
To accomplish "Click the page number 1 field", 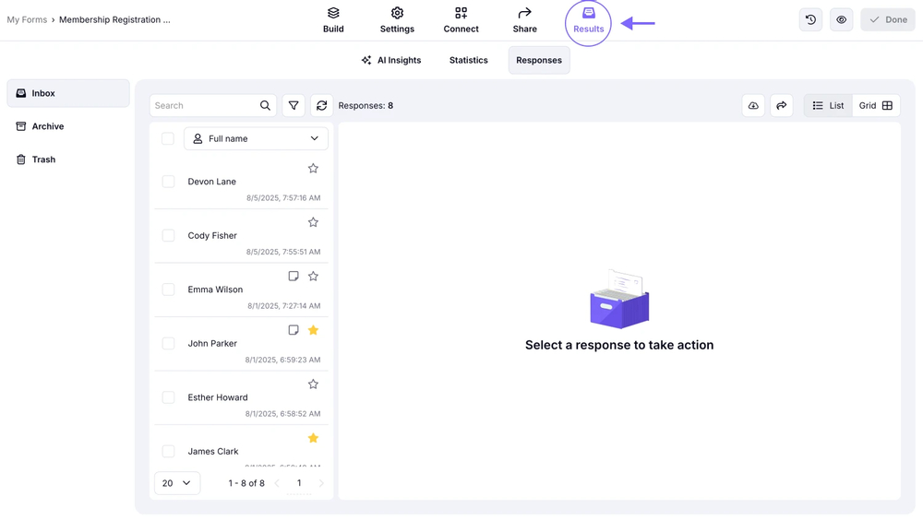I will 299,483.
